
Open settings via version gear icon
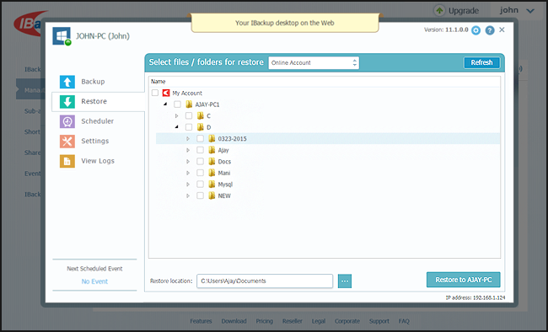click(x=475, y=30)
